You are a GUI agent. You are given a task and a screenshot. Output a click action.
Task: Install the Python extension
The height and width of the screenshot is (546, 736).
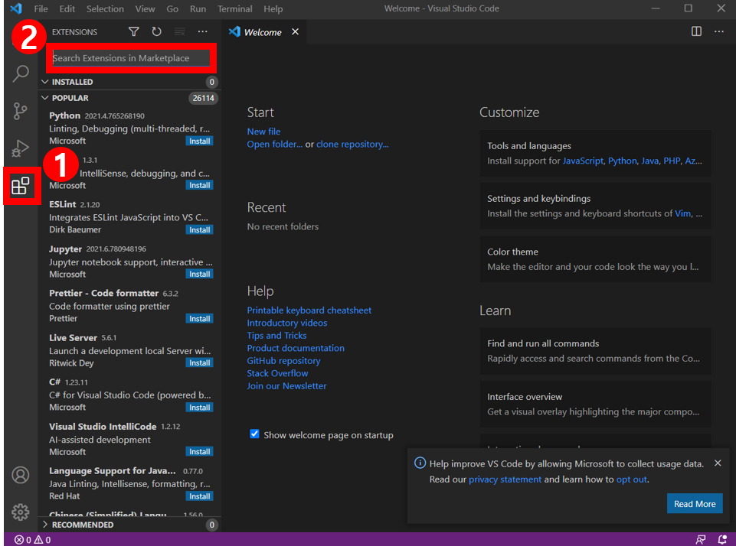199,141
